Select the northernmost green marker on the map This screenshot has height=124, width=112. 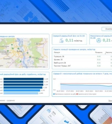(12, 45)
